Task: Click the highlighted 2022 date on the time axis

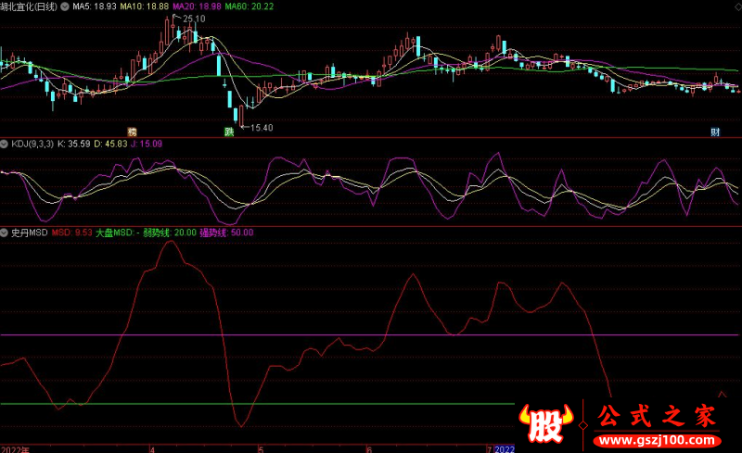Action: click(x=505, y=448)
